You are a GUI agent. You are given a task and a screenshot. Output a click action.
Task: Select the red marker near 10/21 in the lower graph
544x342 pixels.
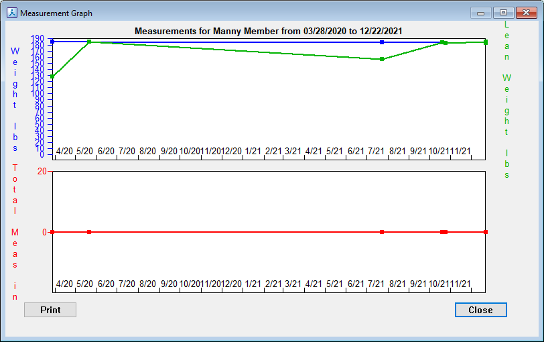(x=444, y=232)
